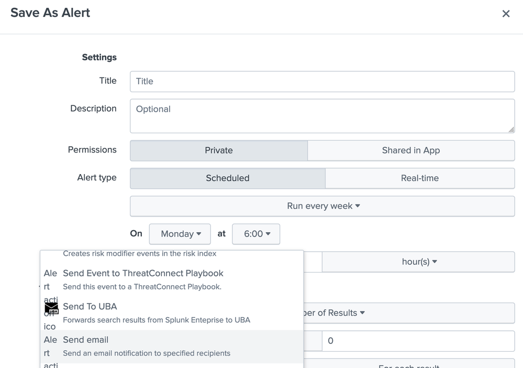
Task: Close the Save As Alert dialog
Action: [506, 14]
